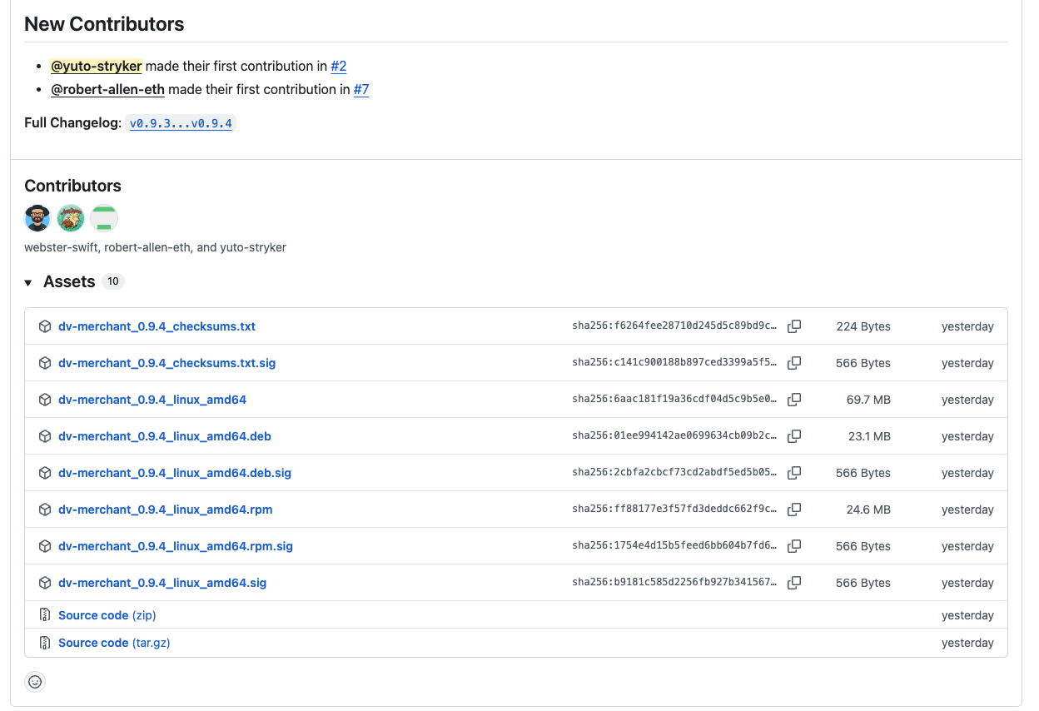Open webster-swift contributor avatar
The image size is (1039, 711).
point(37,218)
